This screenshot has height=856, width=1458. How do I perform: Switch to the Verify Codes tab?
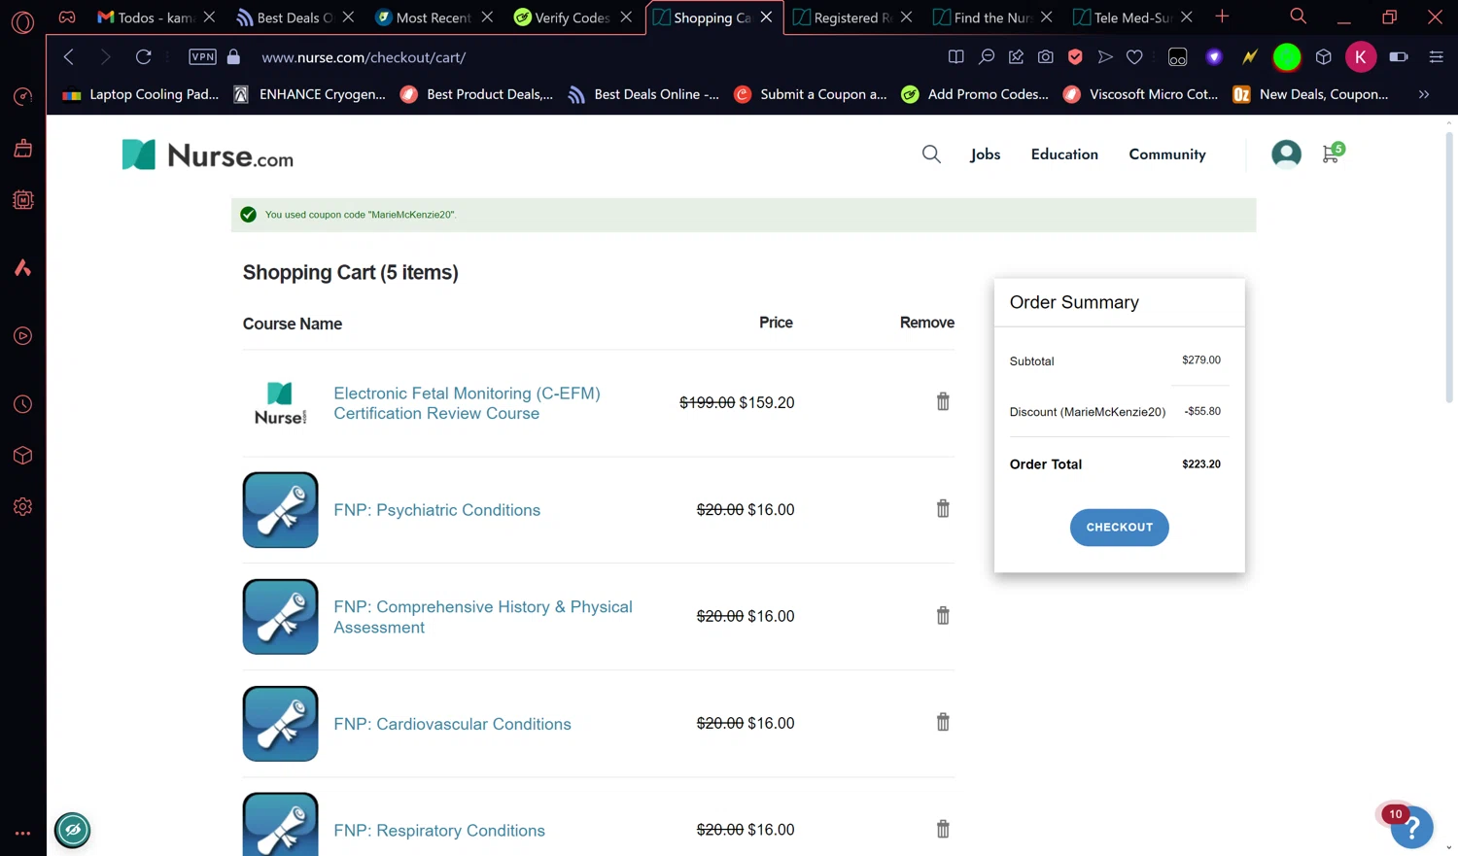tap(572, 17)
